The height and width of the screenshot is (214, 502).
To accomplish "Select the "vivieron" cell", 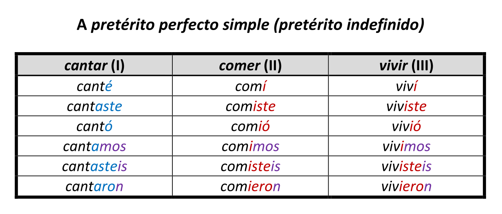I will click(x=406, y=186).
